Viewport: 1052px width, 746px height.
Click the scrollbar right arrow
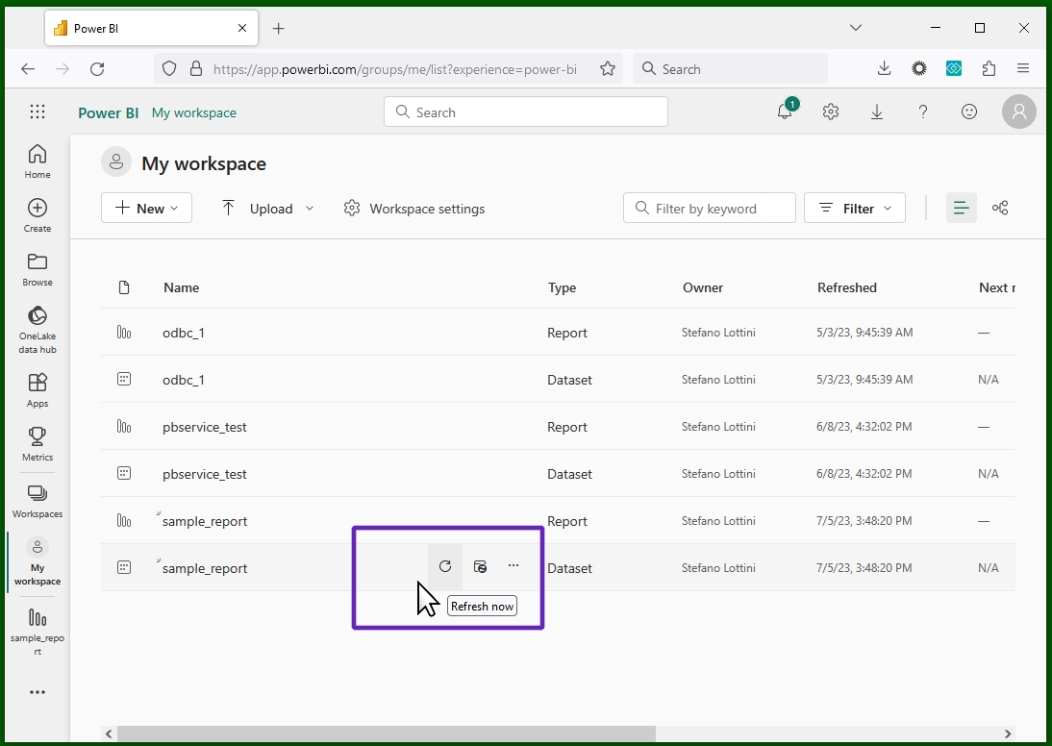point(1008,734)
